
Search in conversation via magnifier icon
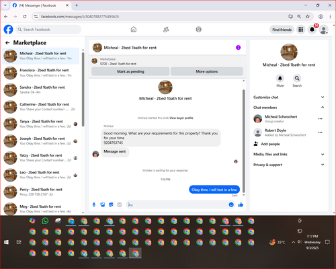[297, 78]
